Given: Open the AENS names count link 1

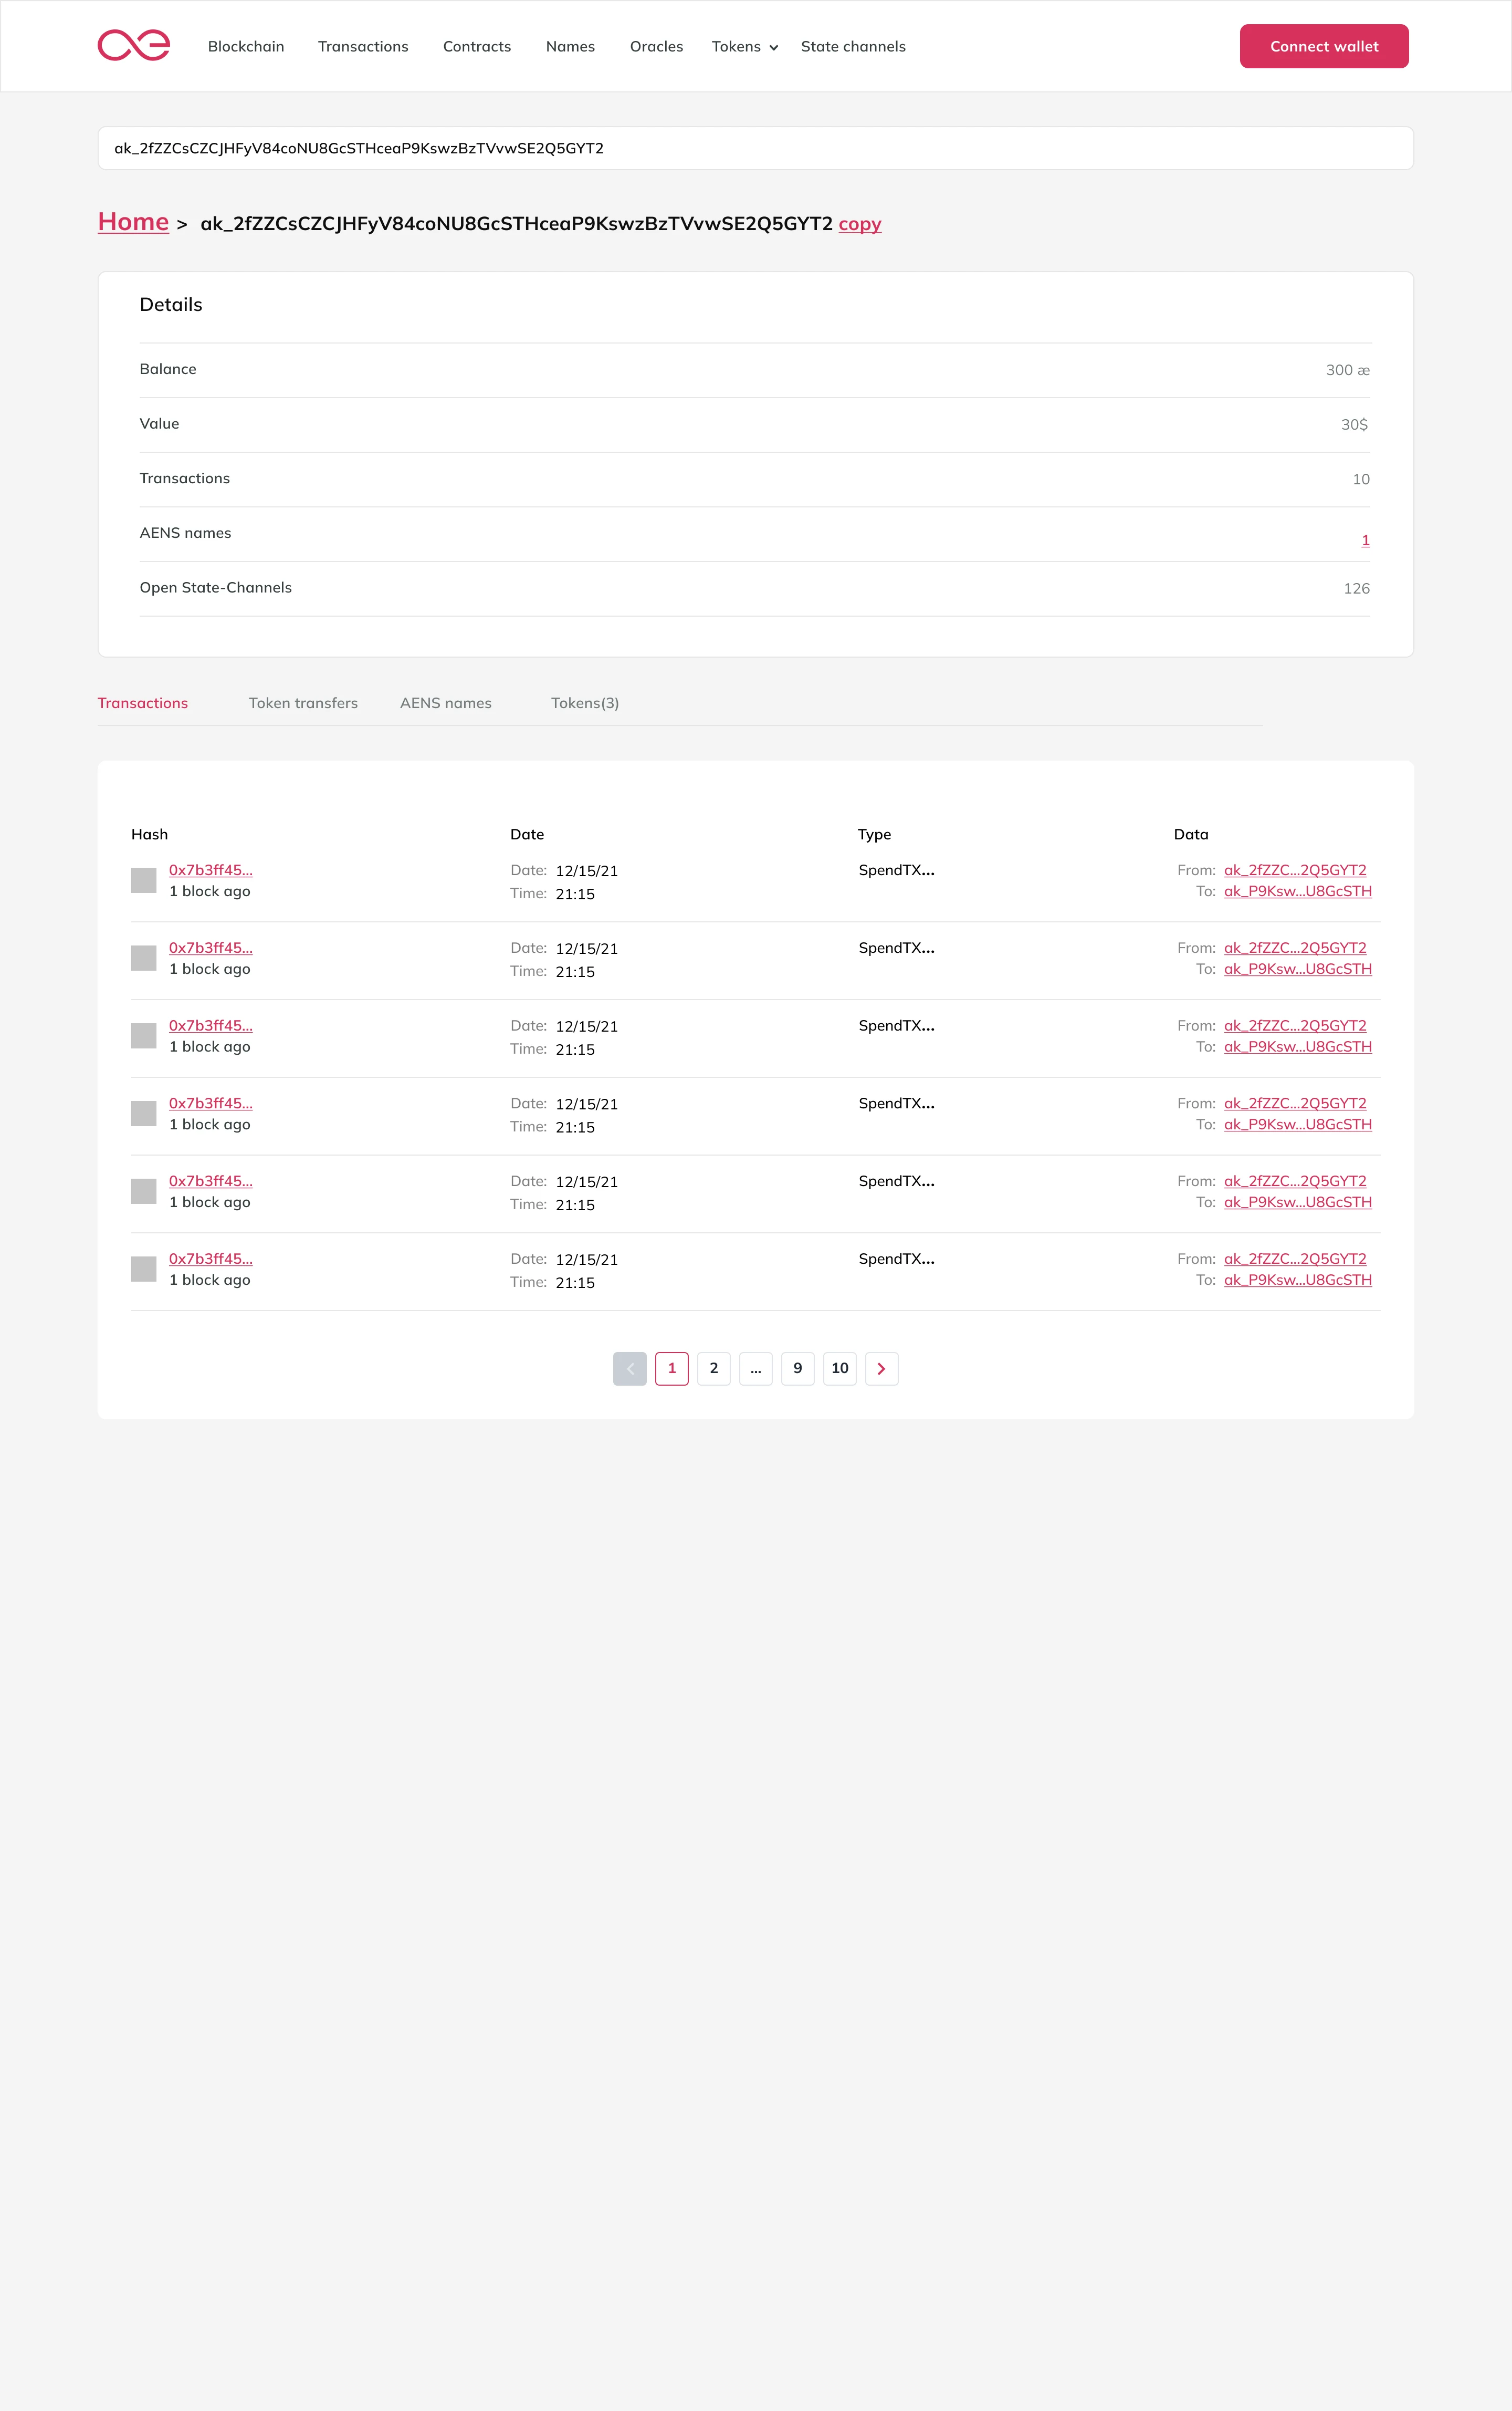Looking at the screenshot, I should coord(1365,540).
